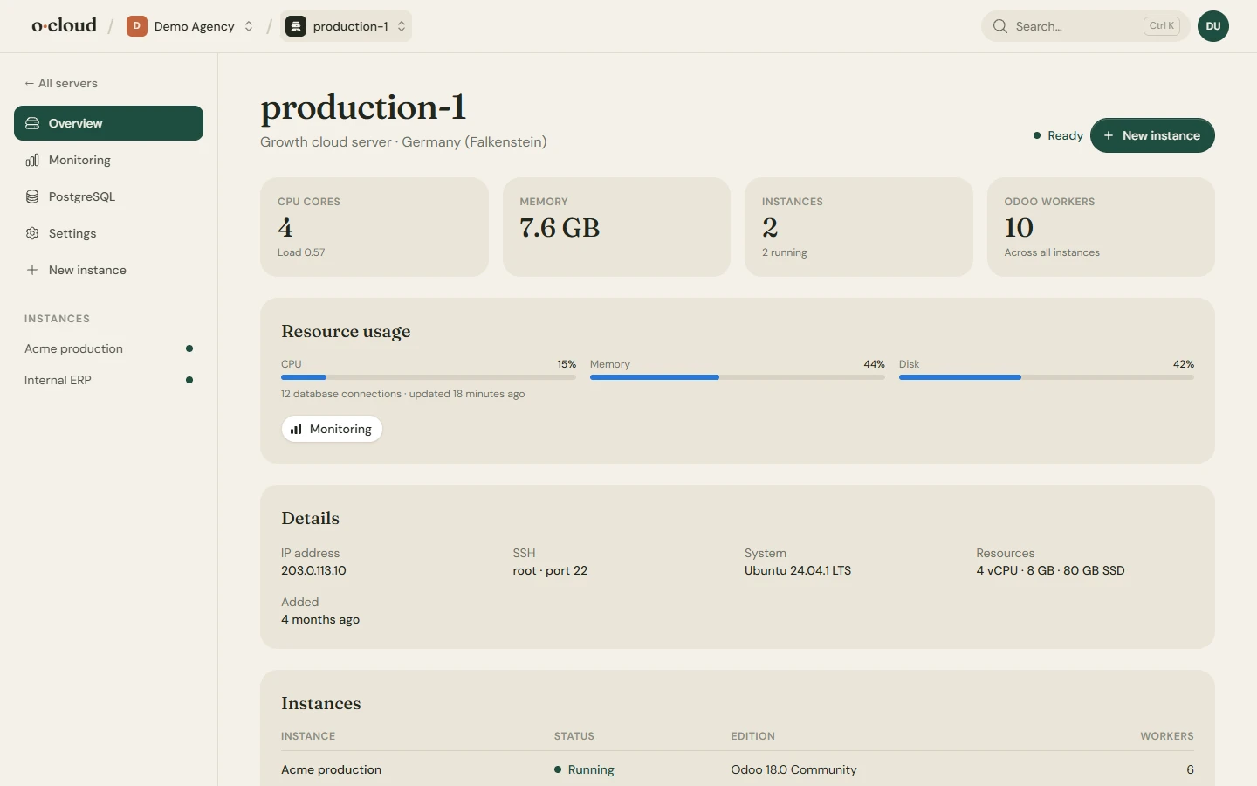Open the Monitoring sidebar item
1257x786 pixels.
[x=108, y=160]
